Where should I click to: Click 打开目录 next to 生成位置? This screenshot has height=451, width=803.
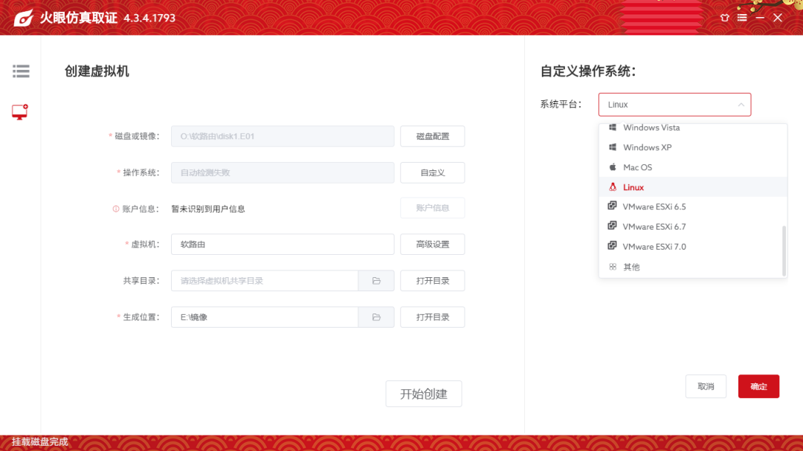[433, 317]
